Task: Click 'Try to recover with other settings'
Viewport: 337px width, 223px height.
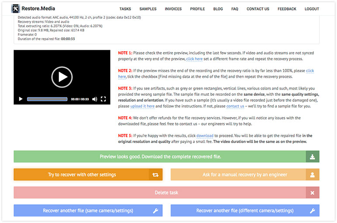Action: coord(88,174)
